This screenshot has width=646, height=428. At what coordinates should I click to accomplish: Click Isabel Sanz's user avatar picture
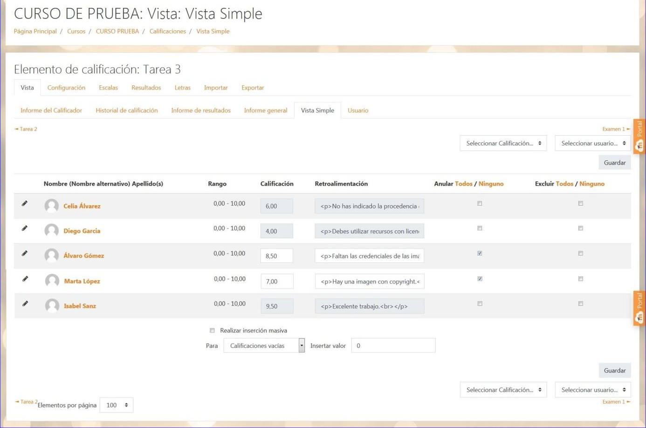point(52,305)
